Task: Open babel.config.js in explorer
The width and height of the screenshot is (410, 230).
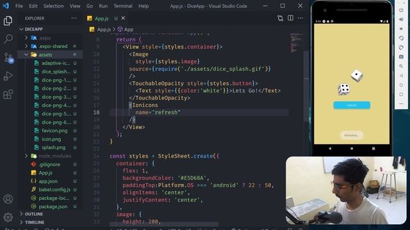Action: pyautogui.click(x=54, y=190)
